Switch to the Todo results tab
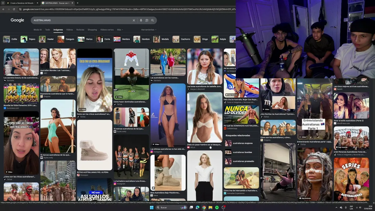Image resolution: width=375 pixels, height=211 pixels. click(47, 30)
